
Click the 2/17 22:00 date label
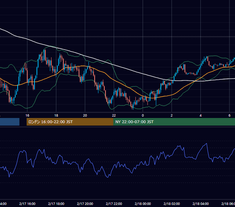(114, 204)
